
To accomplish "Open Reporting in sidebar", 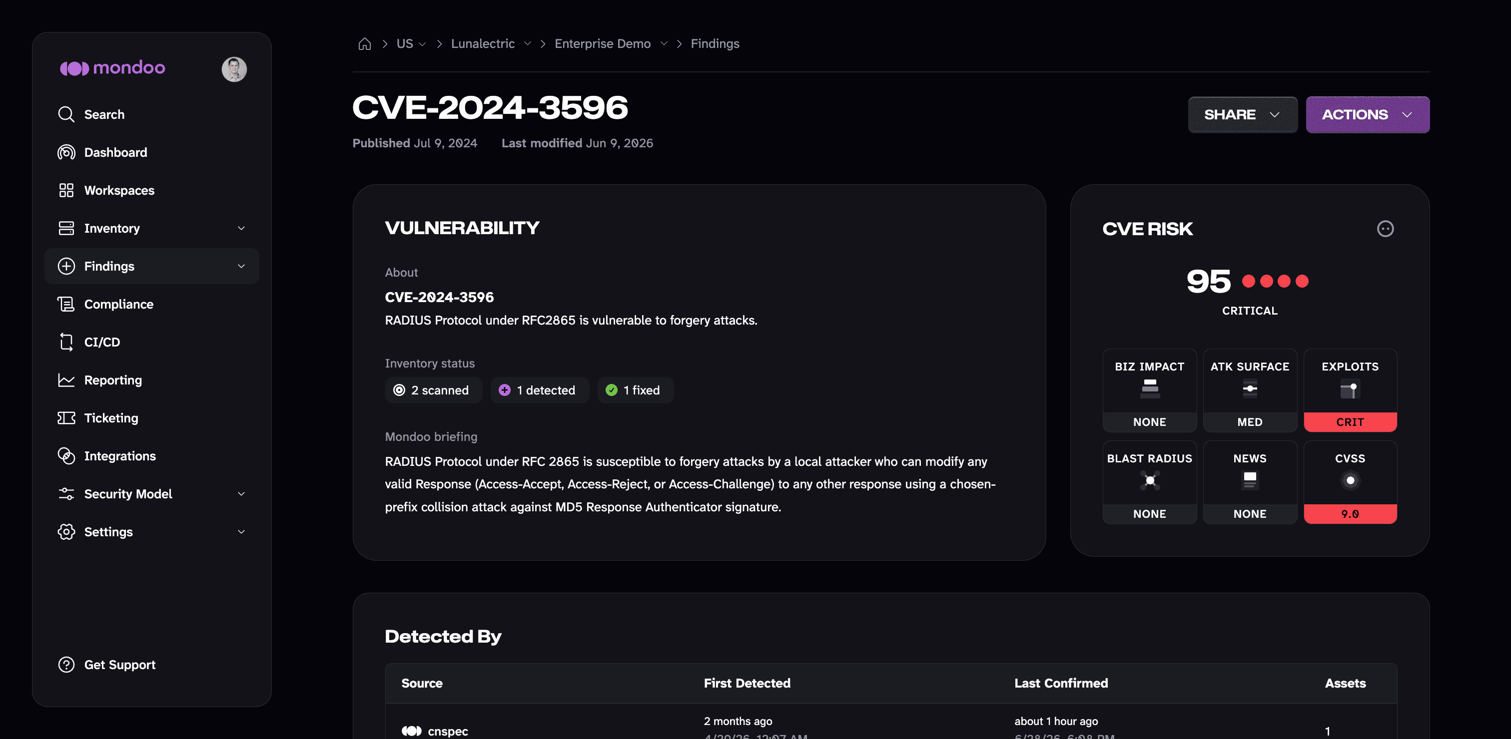I will pos(113,380).
